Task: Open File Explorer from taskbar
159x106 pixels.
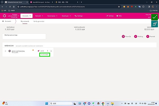Action: click(112, 103)
